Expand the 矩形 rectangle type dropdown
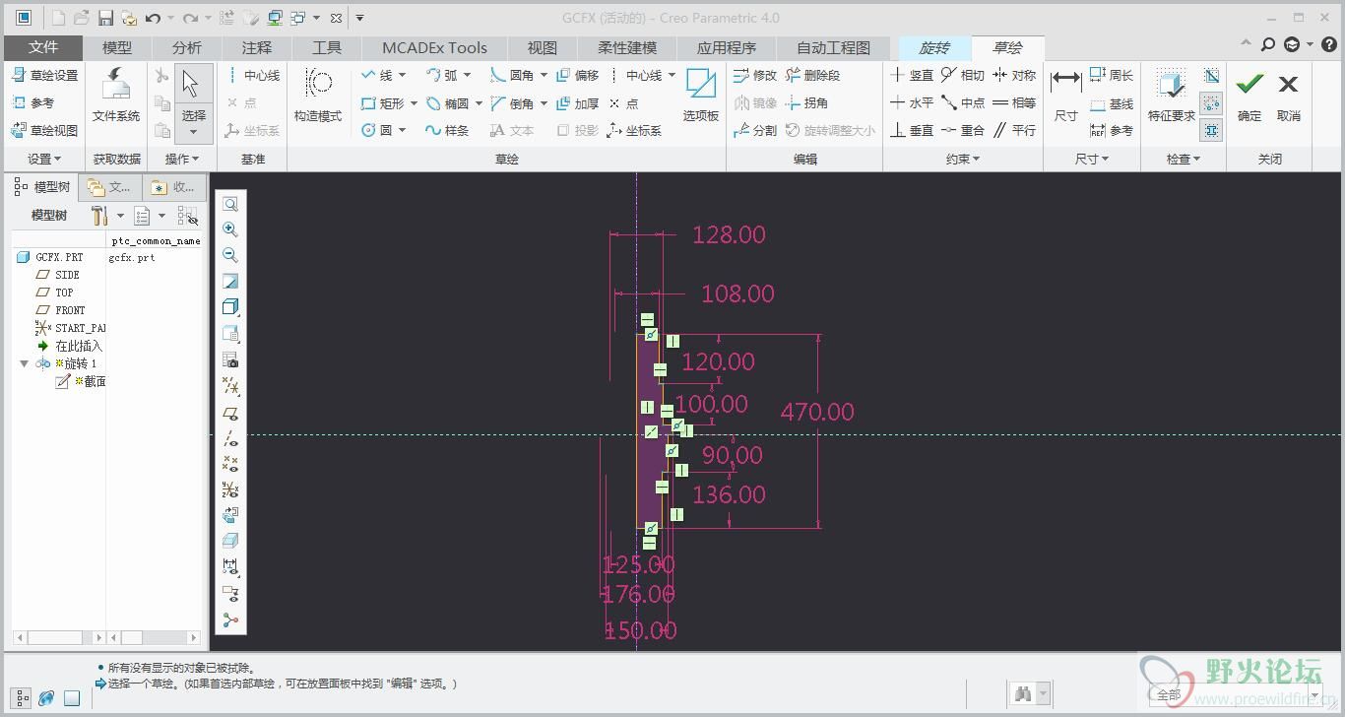 tap(415, 103)
